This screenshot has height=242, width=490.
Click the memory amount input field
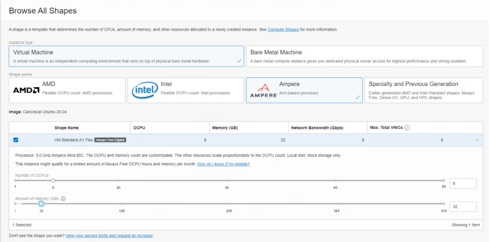coord(463,207)
